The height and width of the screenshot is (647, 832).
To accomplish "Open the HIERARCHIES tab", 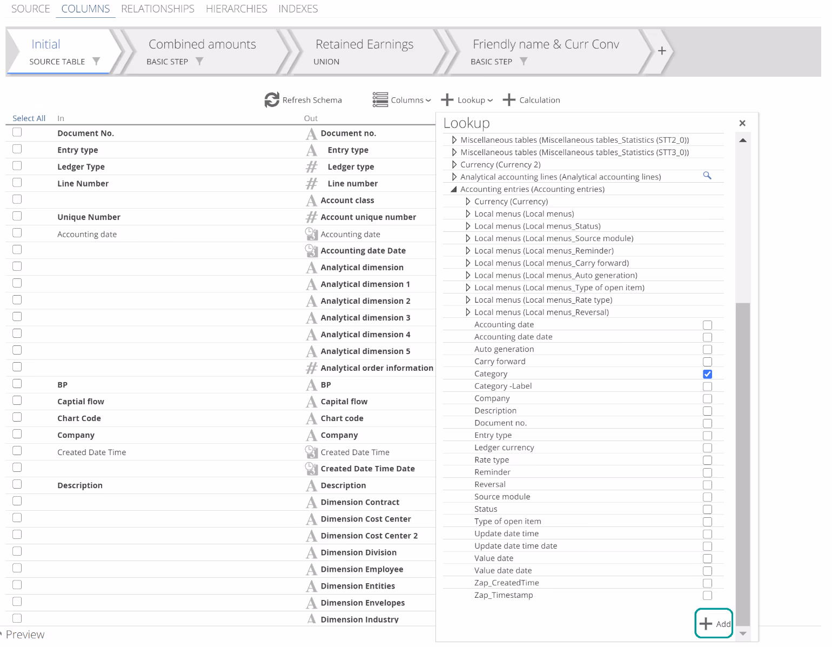I will point(236,9).
